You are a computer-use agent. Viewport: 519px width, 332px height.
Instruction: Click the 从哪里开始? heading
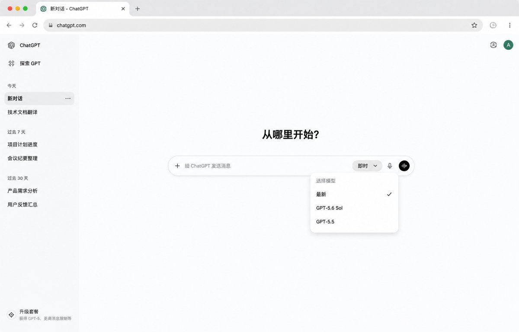291,134
